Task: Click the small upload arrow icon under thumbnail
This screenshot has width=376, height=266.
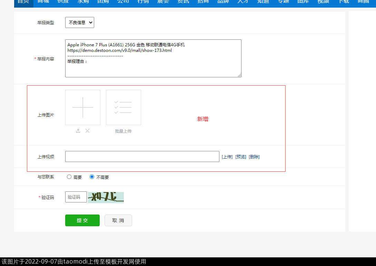Action: (x=78, y=131)
